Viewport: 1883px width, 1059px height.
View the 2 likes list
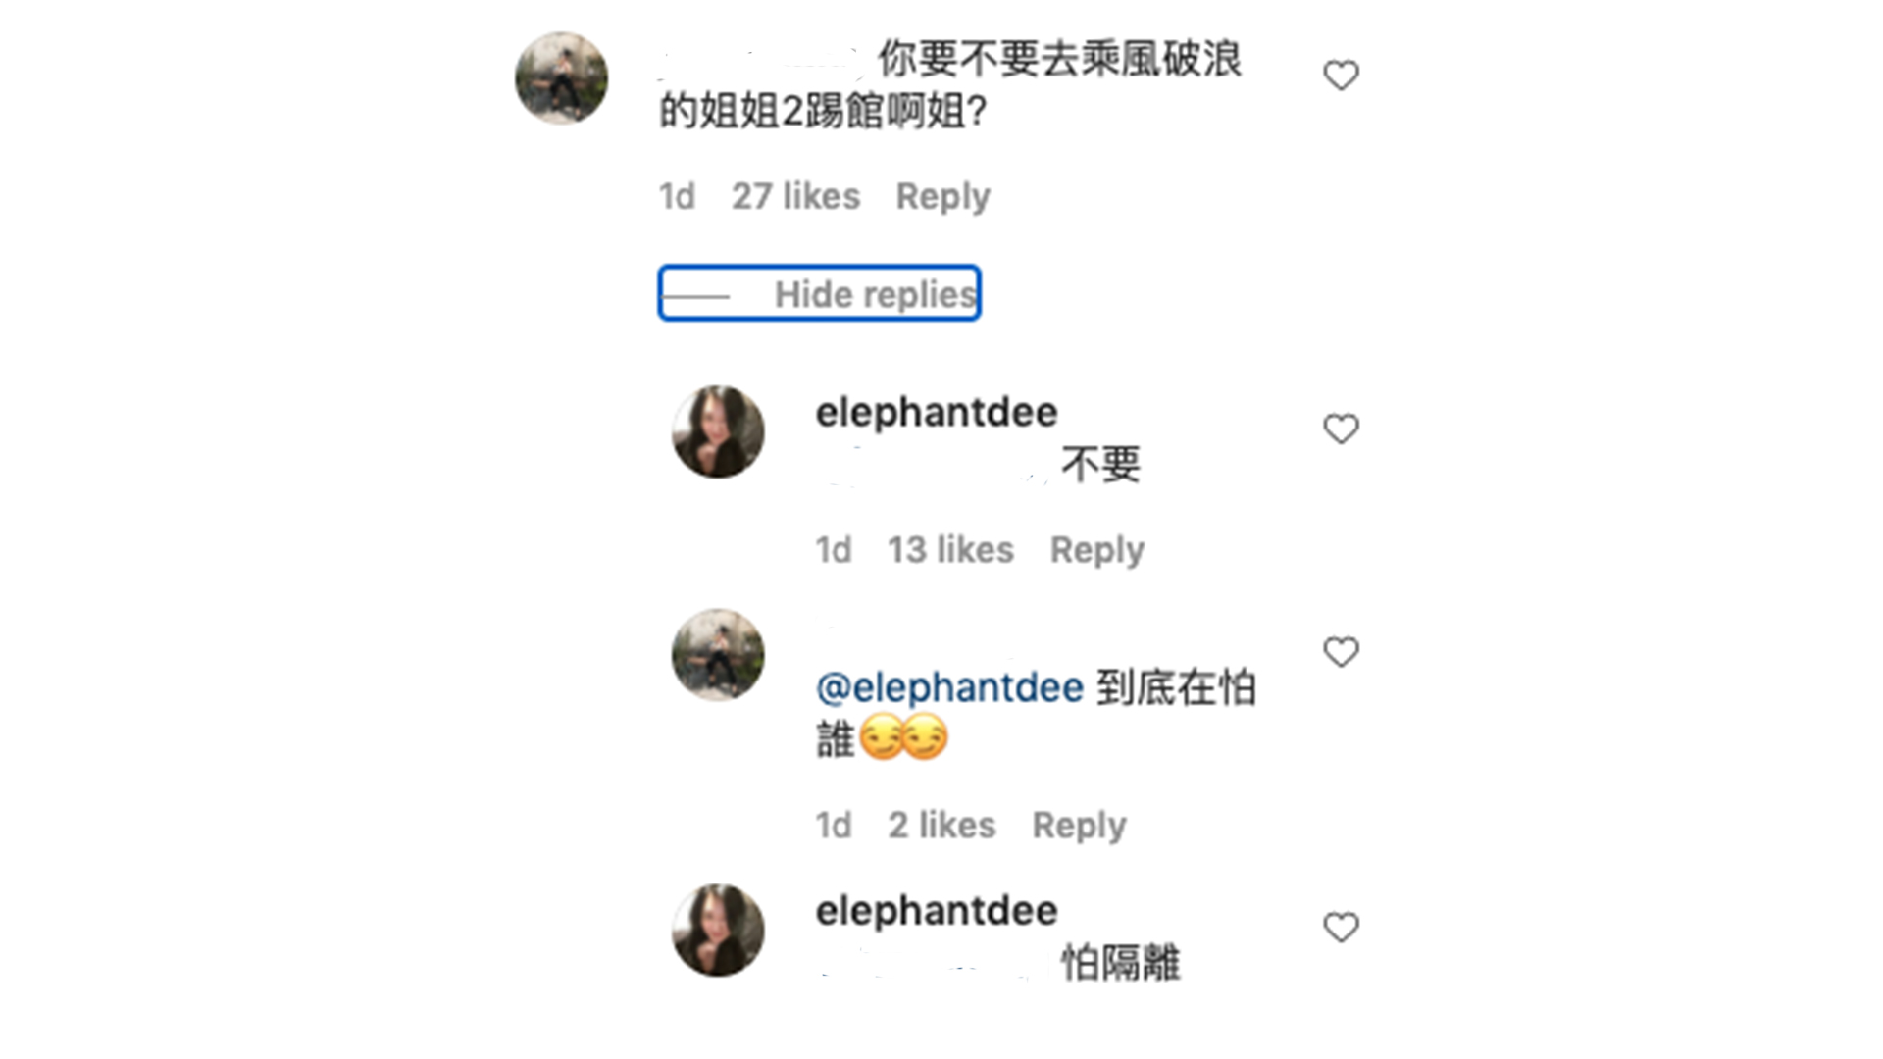click(x=941, y=826)
